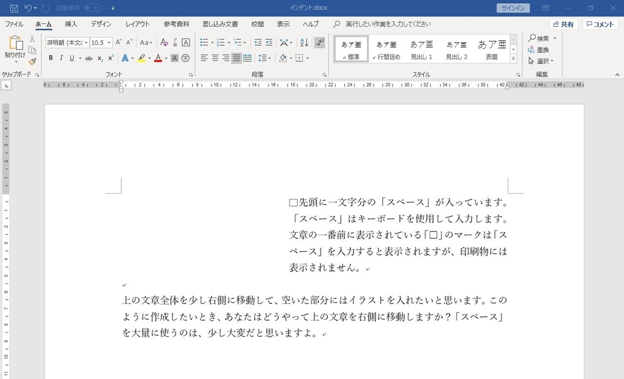Open the sort icon in the paragraph group
The height and width of the screenshot is (379, 624).
(304, 42)
